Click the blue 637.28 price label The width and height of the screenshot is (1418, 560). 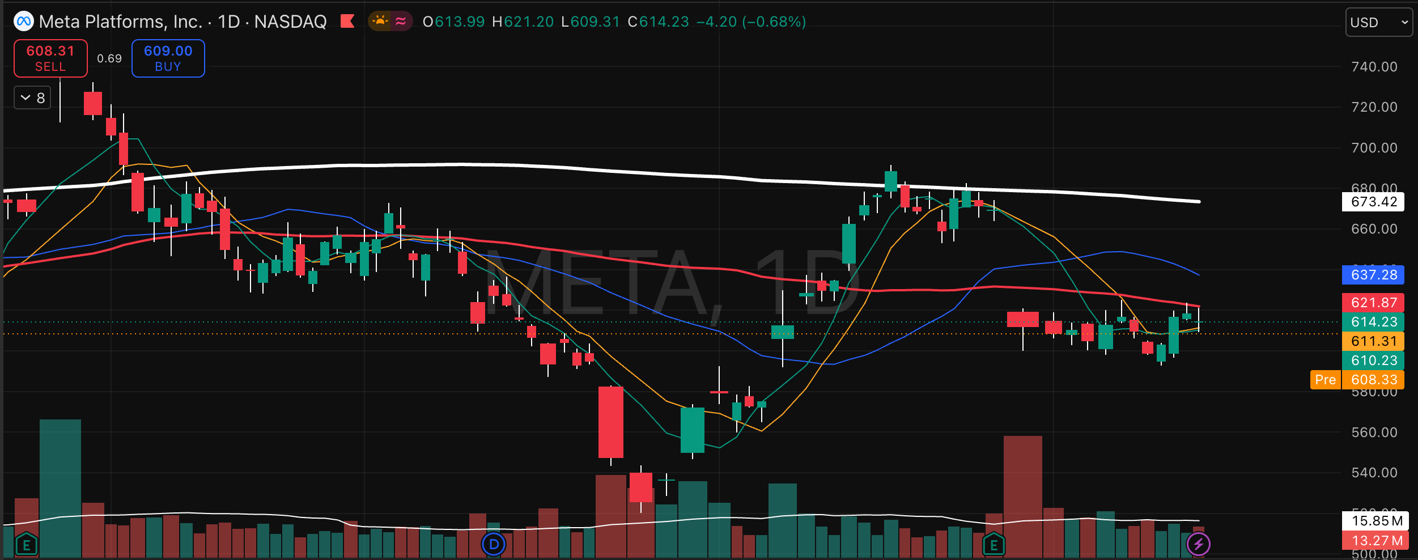click(x=1373, y=275)
